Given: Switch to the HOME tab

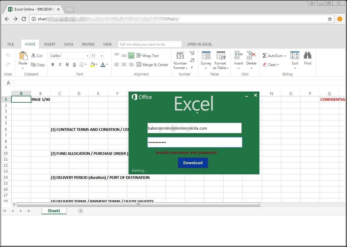Looking at the screenshot, I should pos(30,44).
